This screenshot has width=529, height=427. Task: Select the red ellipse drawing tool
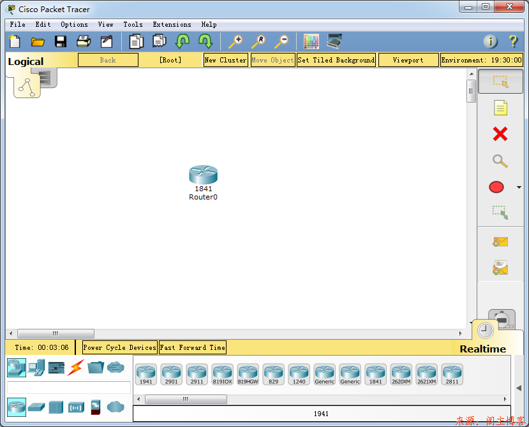[496, 187]
